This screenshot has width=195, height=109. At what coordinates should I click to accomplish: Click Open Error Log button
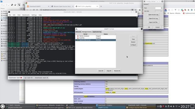pos(153,18)
